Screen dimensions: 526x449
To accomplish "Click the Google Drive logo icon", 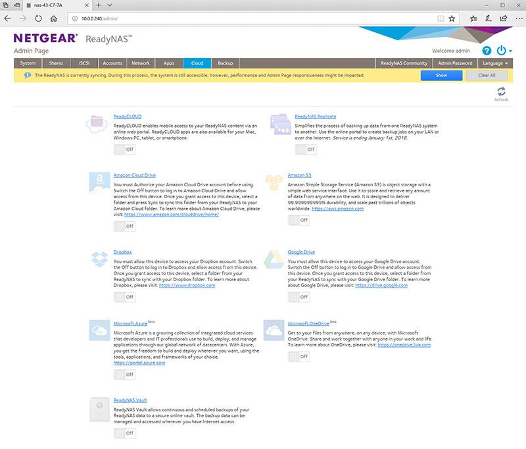I will click(x=274, y=259).
